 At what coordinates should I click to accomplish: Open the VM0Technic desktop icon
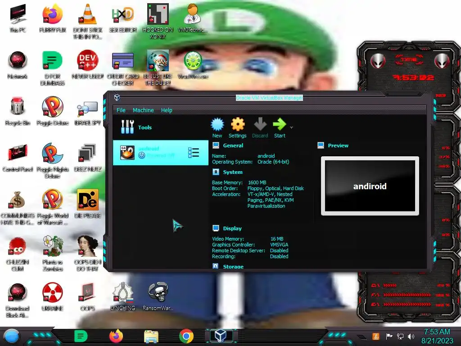(x=193, y=18)
